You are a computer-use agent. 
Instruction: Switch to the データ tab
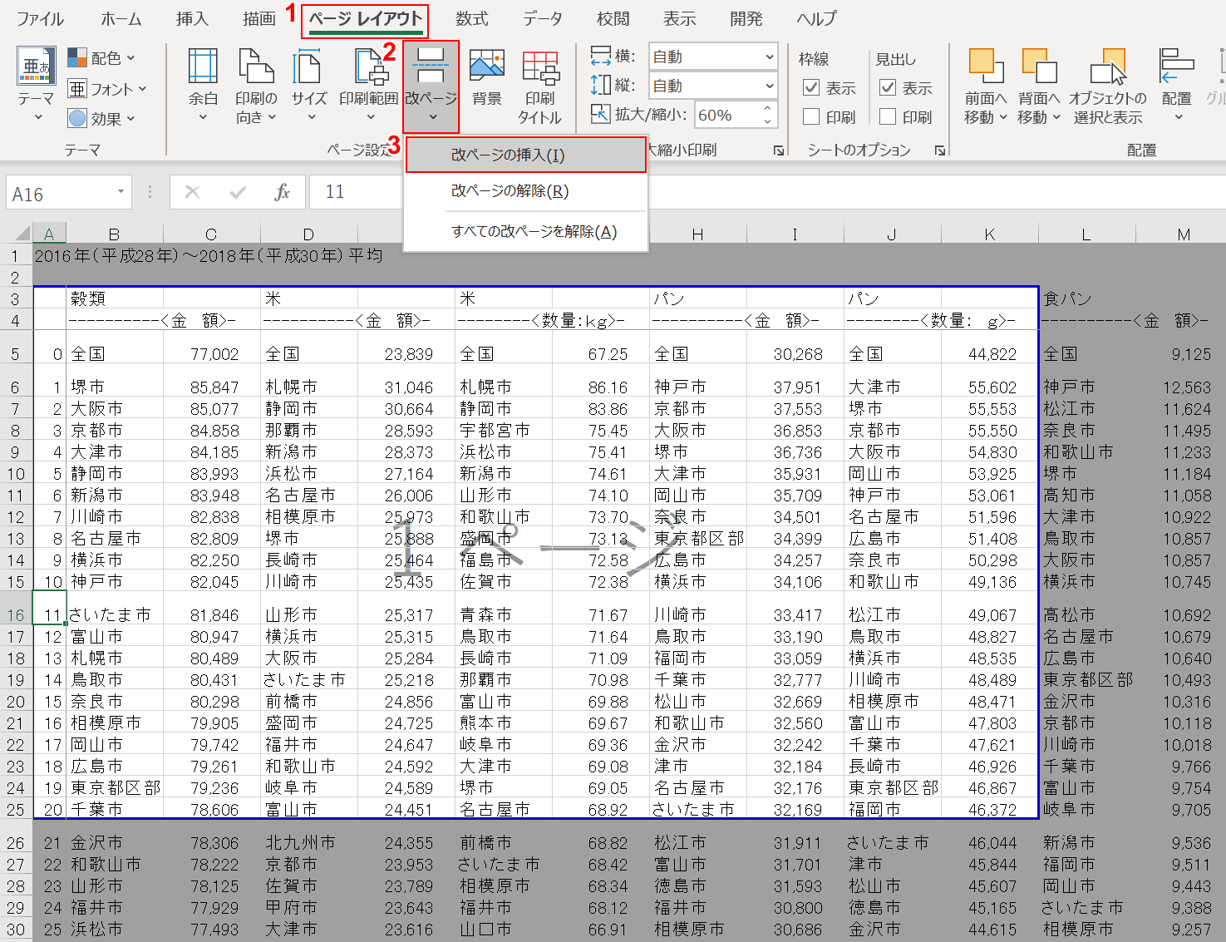coord(543,19)
